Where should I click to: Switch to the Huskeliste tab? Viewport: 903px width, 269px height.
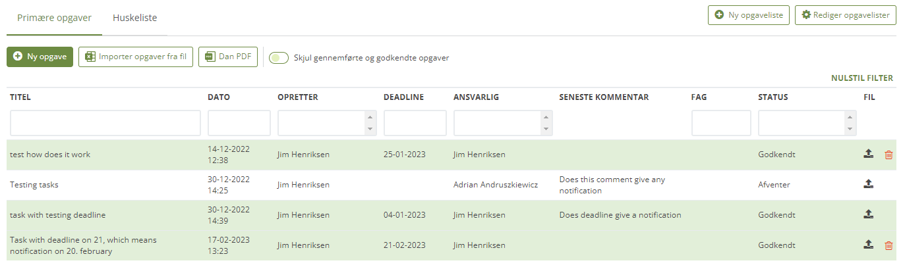tap(134, 18)
